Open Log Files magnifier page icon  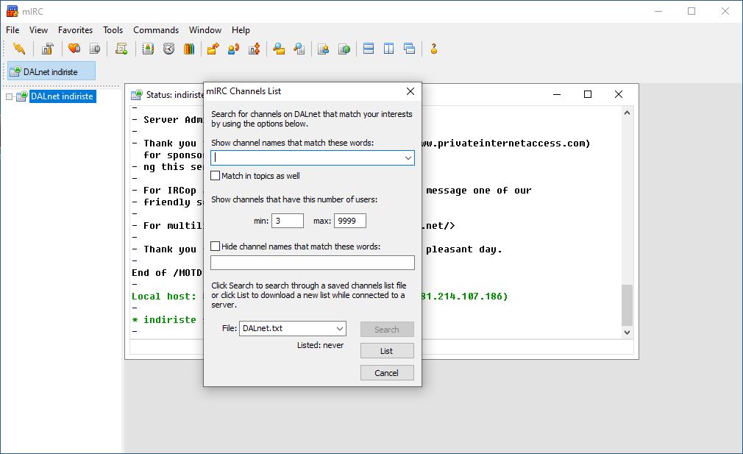pos(299,49)
